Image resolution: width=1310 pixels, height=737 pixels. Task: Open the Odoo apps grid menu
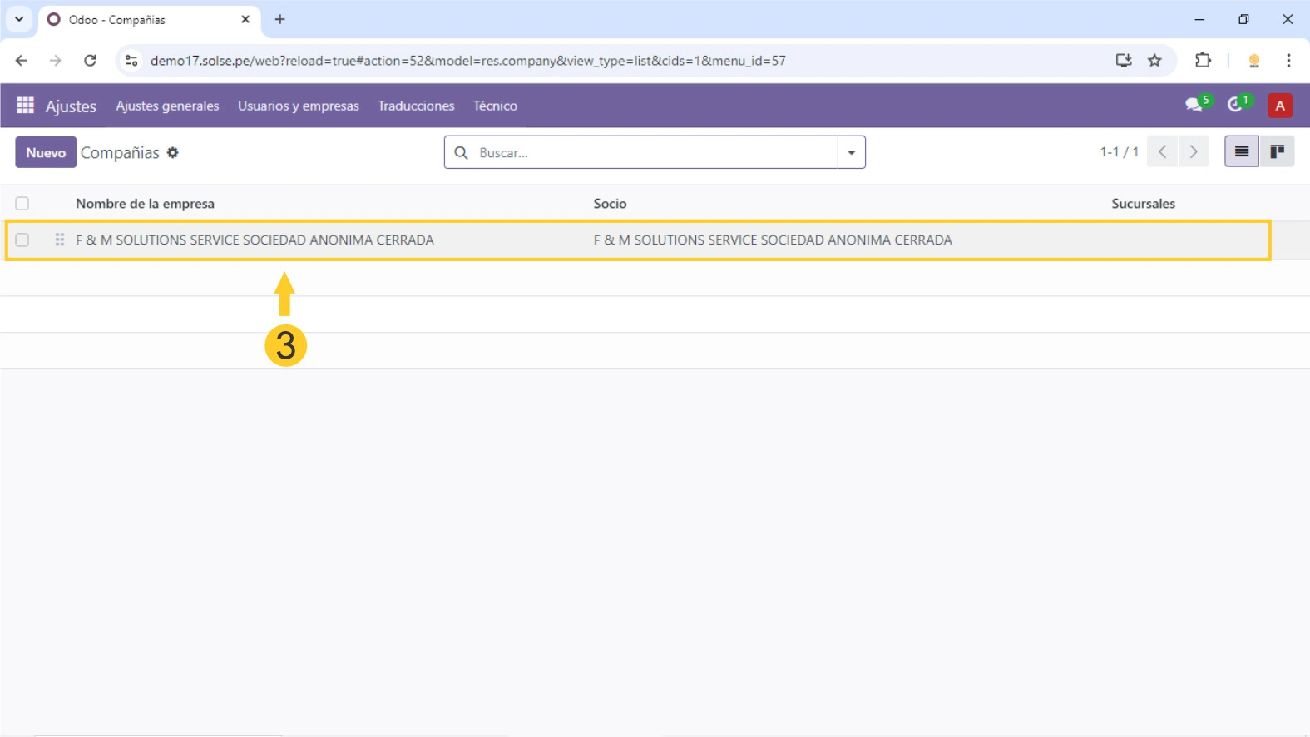pos(25,106)
